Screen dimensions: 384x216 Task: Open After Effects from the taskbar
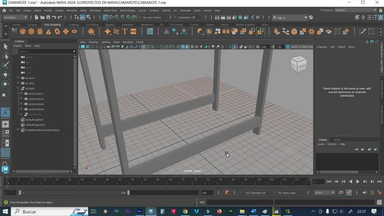pos(128,211)
